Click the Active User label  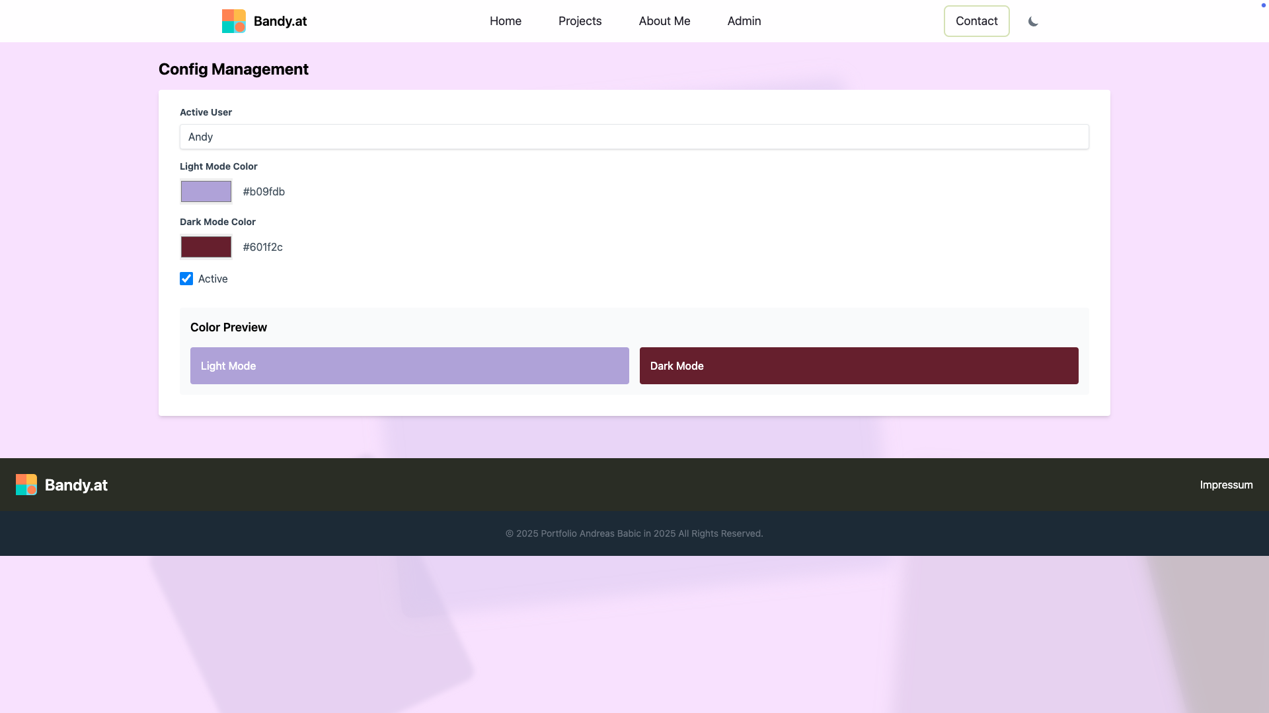pos(206,112)
